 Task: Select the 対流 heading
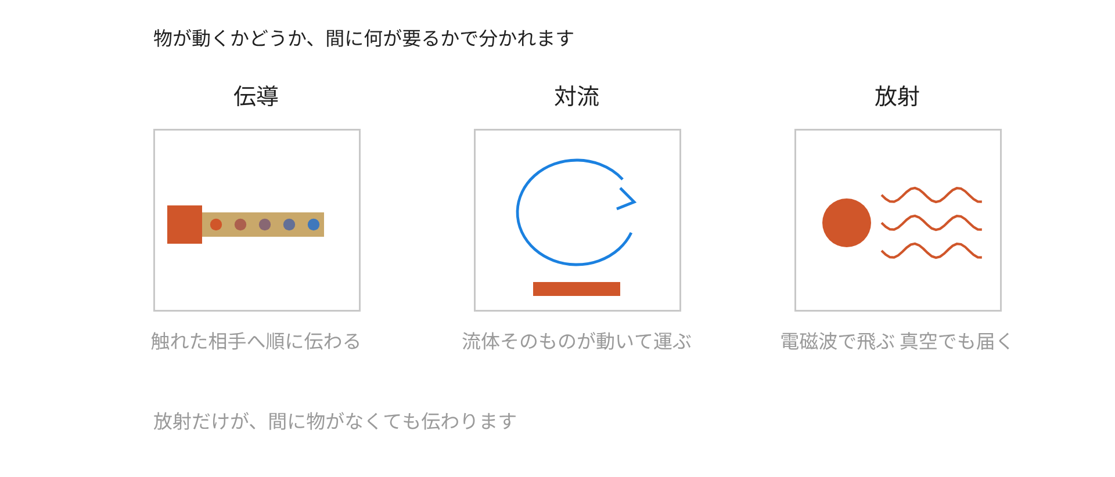coord(577,96)
